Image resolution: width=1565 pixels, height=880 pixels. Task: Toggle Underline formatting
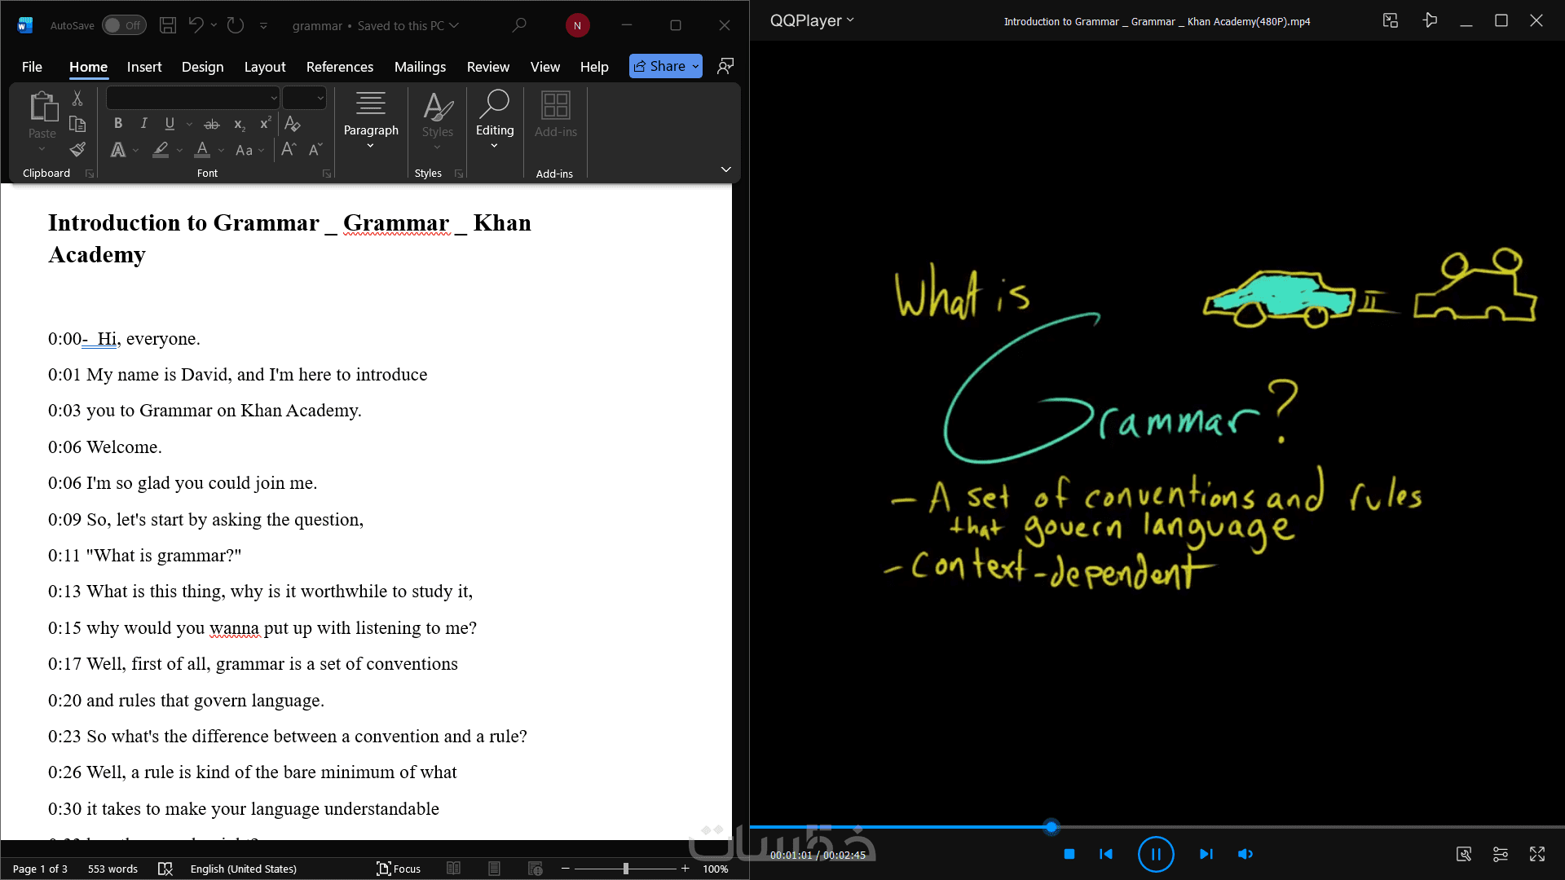point(170,124)
